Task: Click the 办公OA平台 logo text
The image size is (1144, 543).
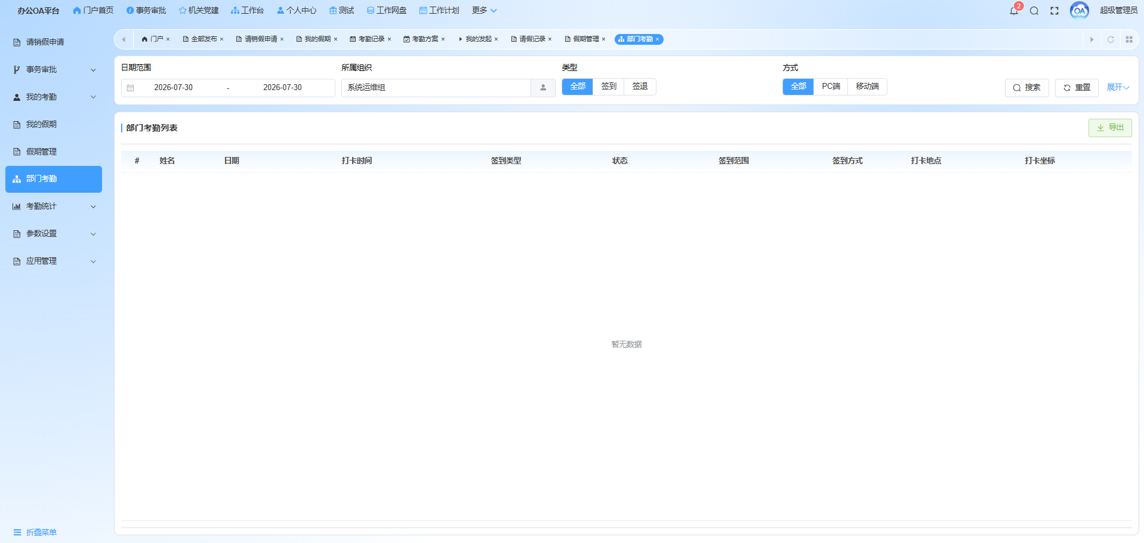Action: (38, 11)
